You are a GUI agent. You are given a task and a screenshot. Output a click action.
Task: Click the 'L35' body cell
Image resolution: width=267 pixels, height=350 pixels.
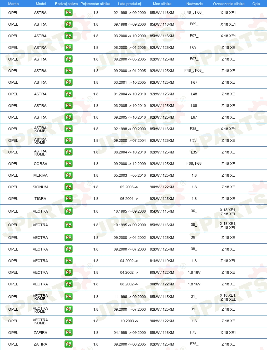(x=194, y=152)
